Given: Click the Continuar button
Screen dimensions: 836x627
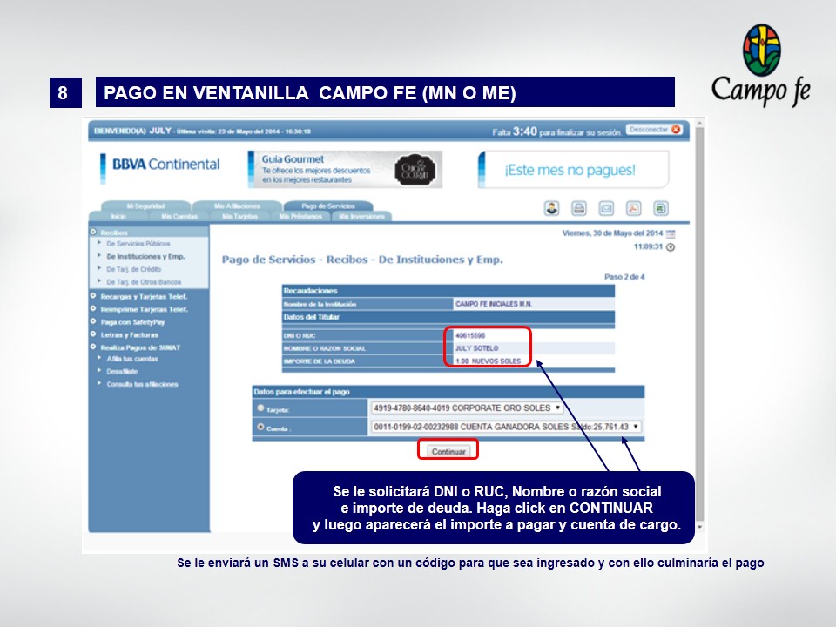Looking at the screenshot, I should [x=448, y=452].
